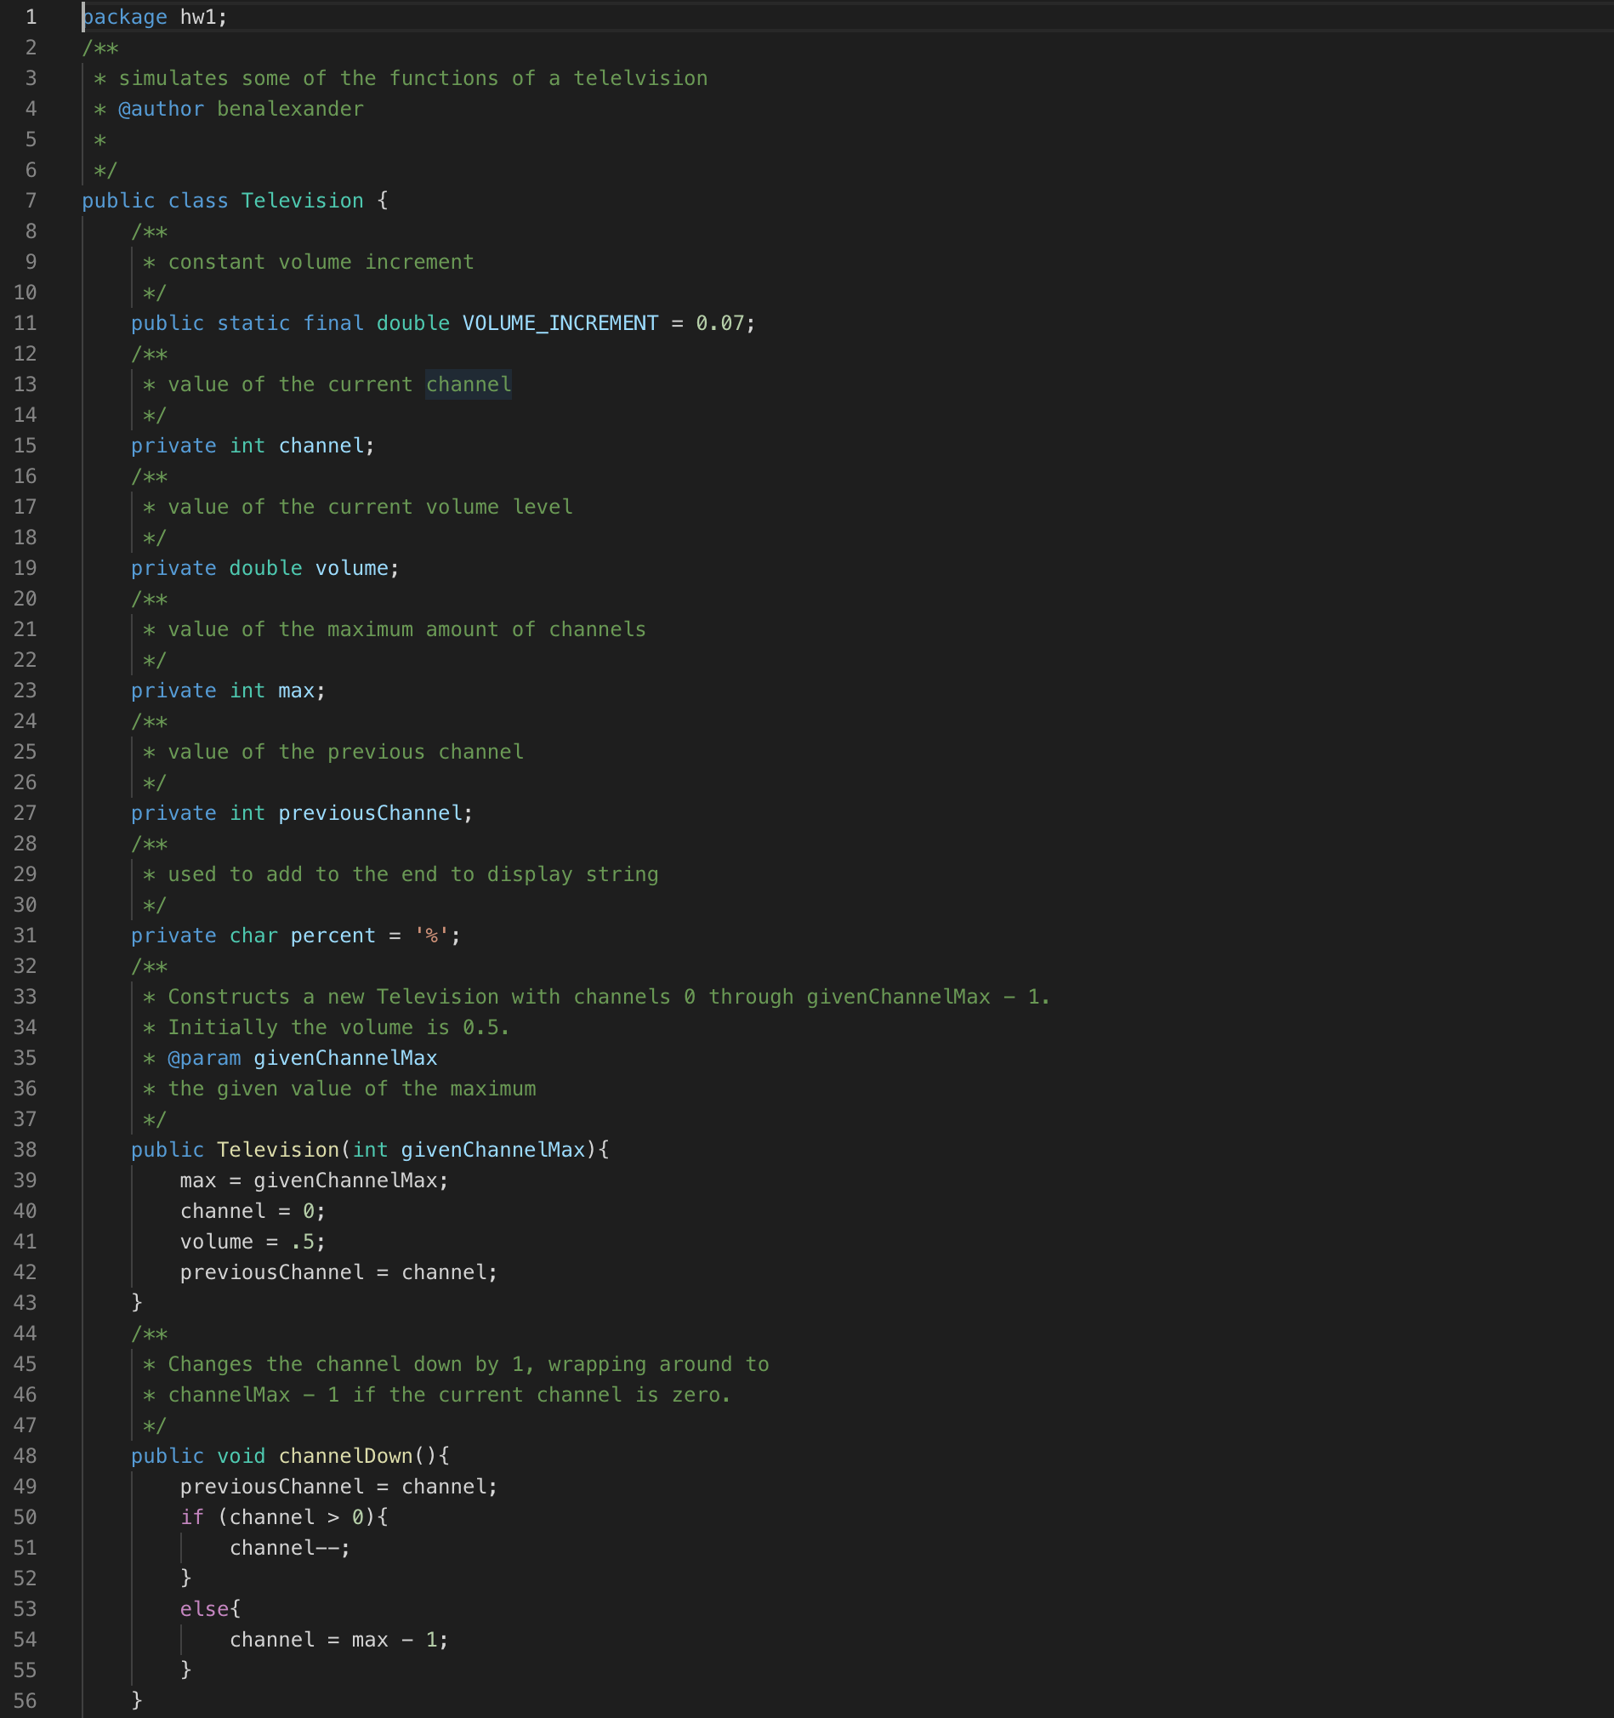Click the value '0.07' on line 11

[x=719, y=323]
